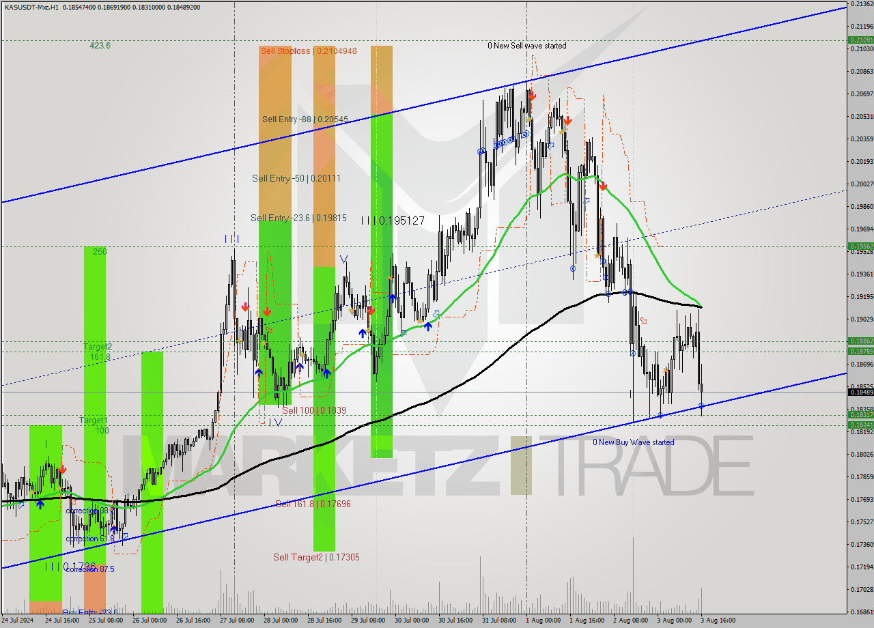Click the green price tag 0.18862
Screen dimensions: 874x628
click(x=860, y=341)
